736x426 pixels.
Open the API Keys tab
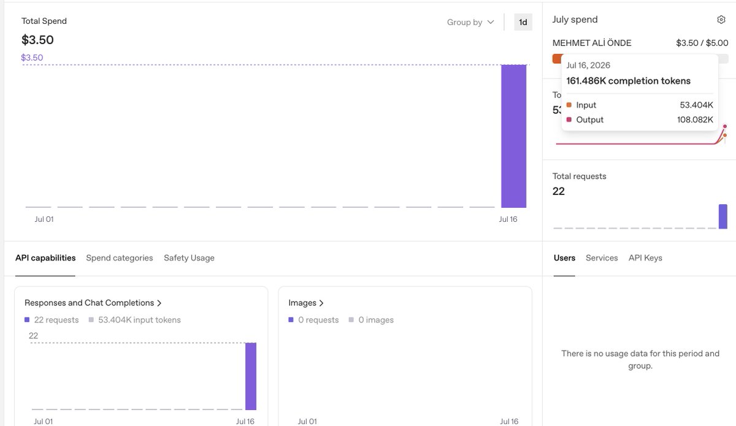645,258
